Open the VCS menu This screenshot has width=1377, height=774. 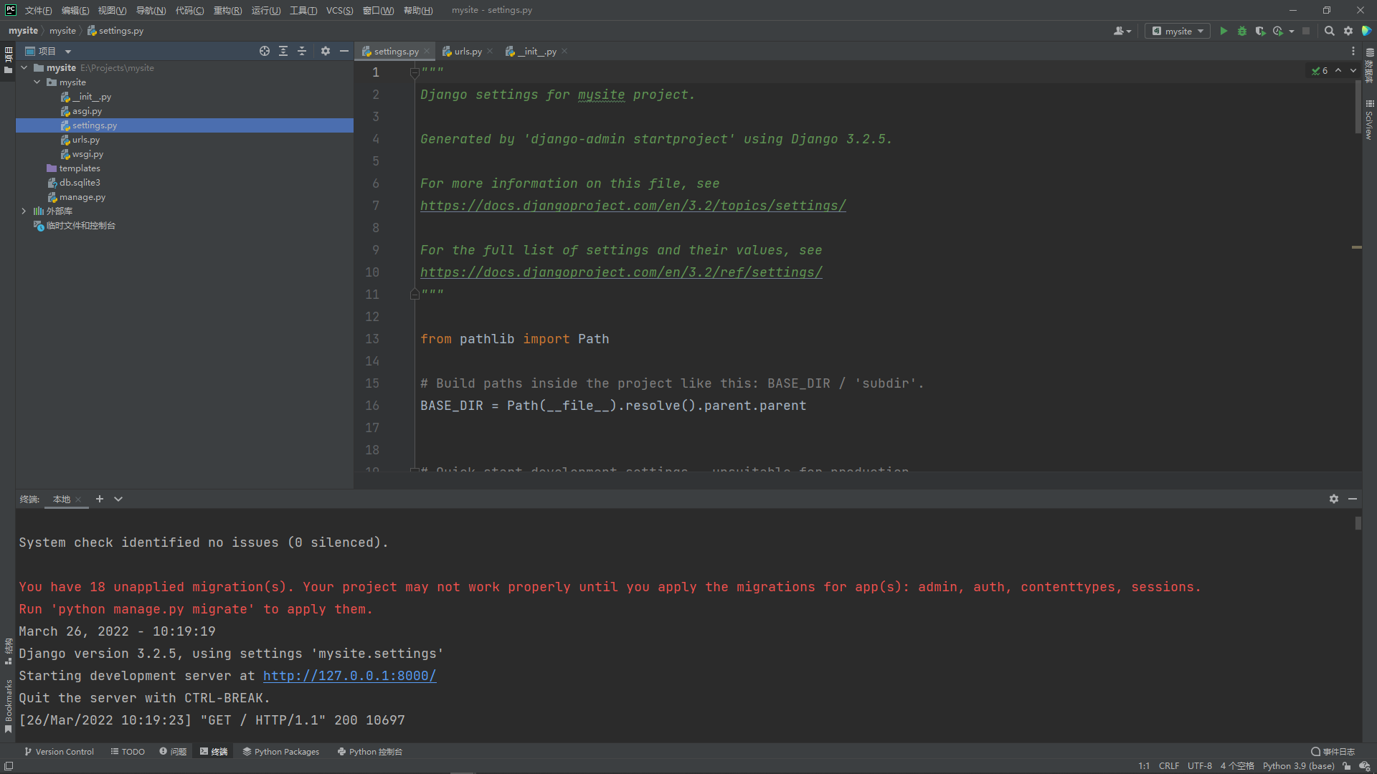click(x=339, y=10)
